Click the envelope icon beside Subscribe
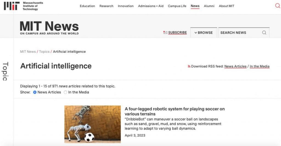Viewport: 281px width, 146px height. click(x=165, y=32)
